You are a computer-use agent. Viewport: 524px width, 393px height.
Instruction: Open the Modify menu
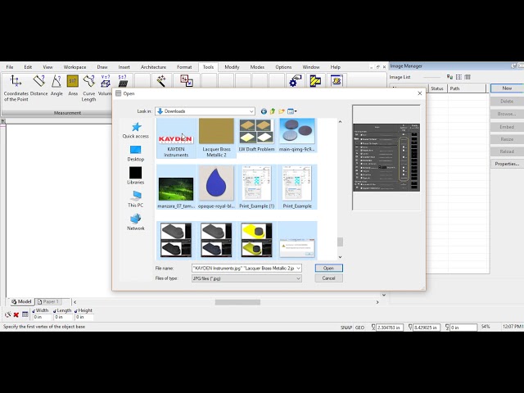pyautogui.click(x=232, y=67)
